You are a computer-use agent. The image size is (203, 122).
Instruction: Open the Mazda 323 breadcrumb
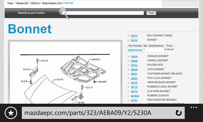click(23, 3)
